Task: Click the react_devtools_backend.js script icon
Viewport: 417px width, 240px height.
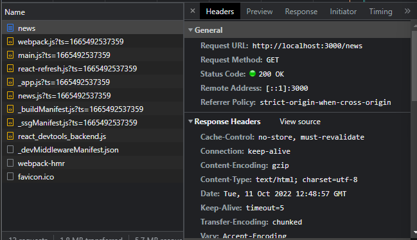Action: tap(10, 136)
